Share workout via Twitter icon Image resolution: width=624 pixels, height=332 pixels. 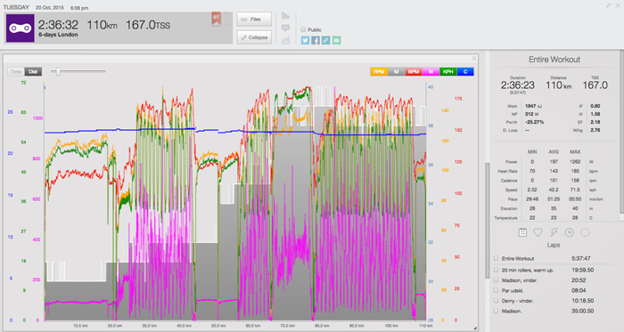click(x=305, y=40)
